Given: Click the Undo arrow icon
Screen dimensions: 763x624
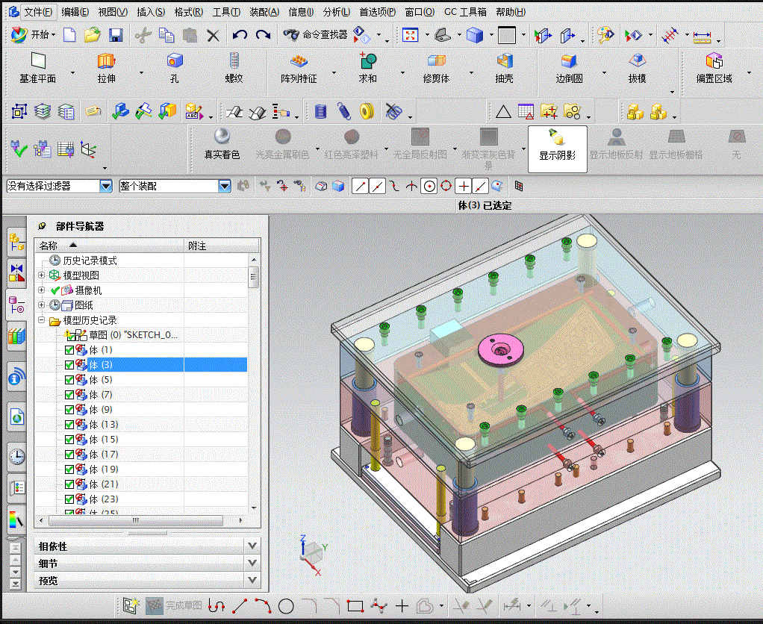Looking at the screenshot, I should (240, 35).
